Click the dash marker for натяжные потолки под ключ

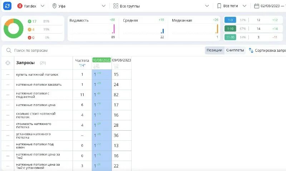8,146
